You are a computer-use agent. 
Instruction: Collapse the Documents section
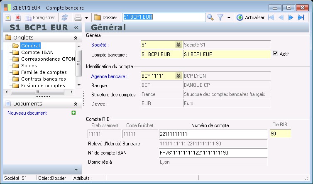(x=76, y=104)
